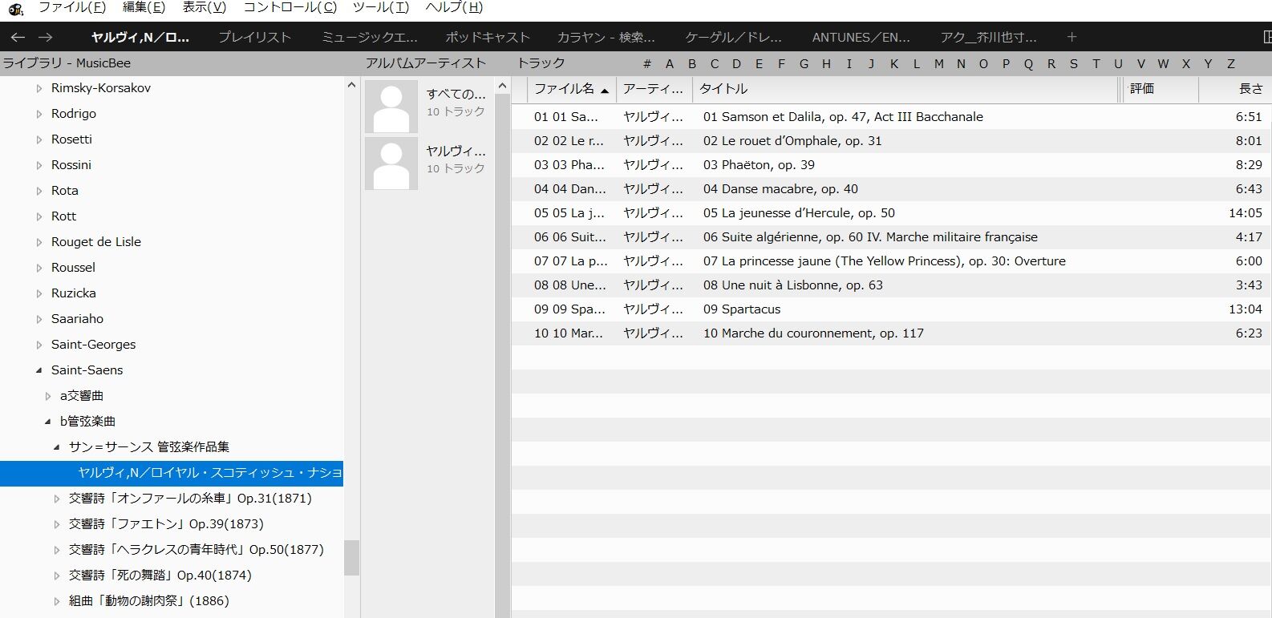Expand the a交響曲 folder
The width and height of the screenshot is (1272, 618).
click(x=48, y=396)
